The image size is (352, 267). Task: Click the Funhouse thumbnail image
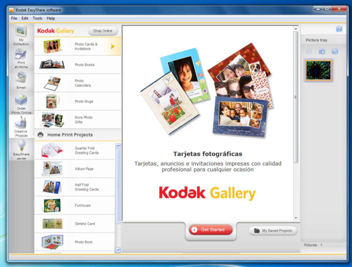pyautogui.click(x=52, y=205)
